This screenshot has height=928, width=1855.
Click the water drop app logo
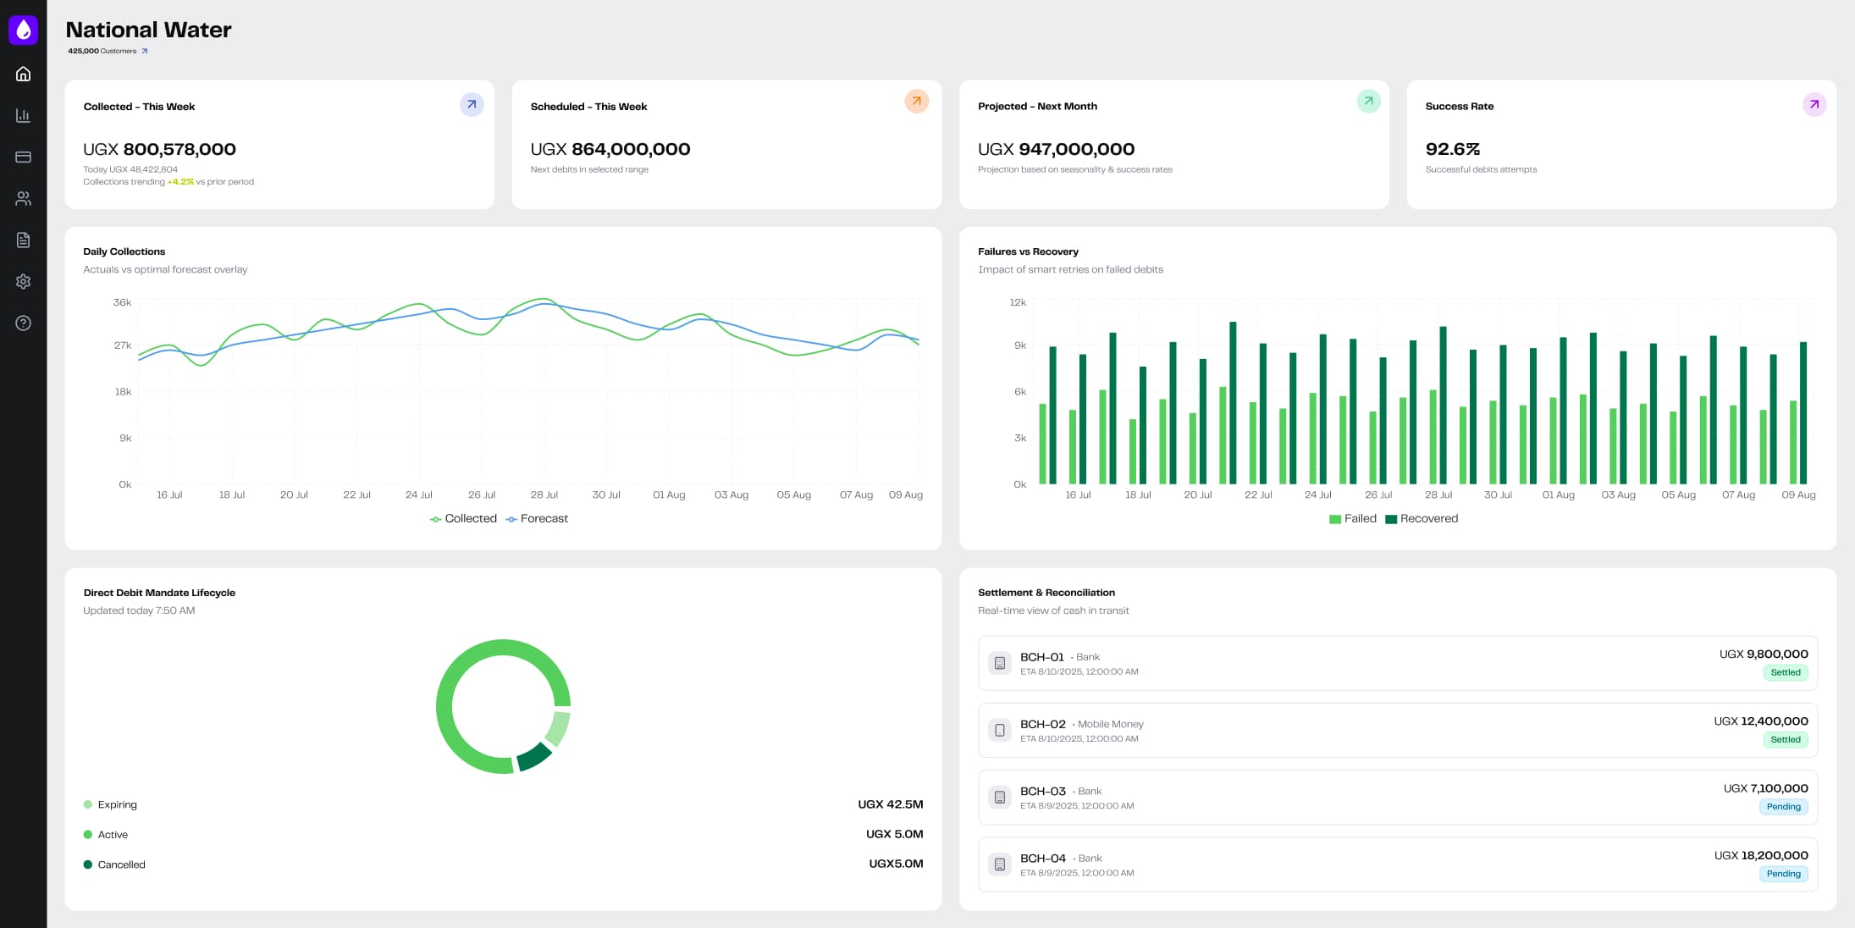coord(23,30)
